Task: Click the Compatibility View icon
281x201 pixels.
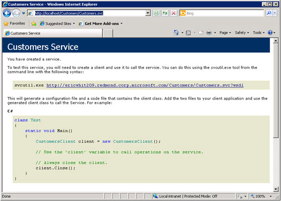Action: pos(156,13)
